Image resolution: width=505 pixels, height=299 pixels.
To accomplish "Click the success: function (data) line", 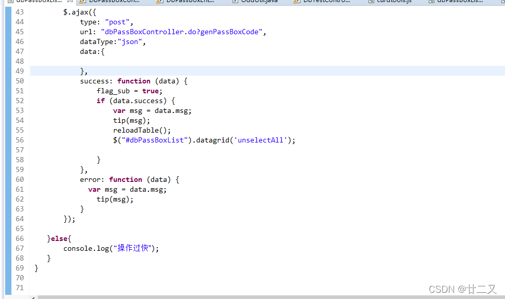I will coord(134,81).
